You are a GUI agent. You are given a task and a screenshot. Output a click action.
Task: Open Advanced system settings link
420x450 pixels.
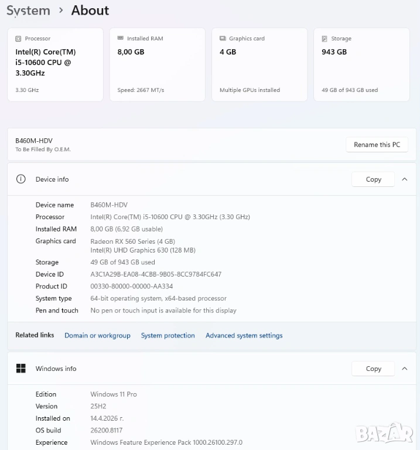244,336
